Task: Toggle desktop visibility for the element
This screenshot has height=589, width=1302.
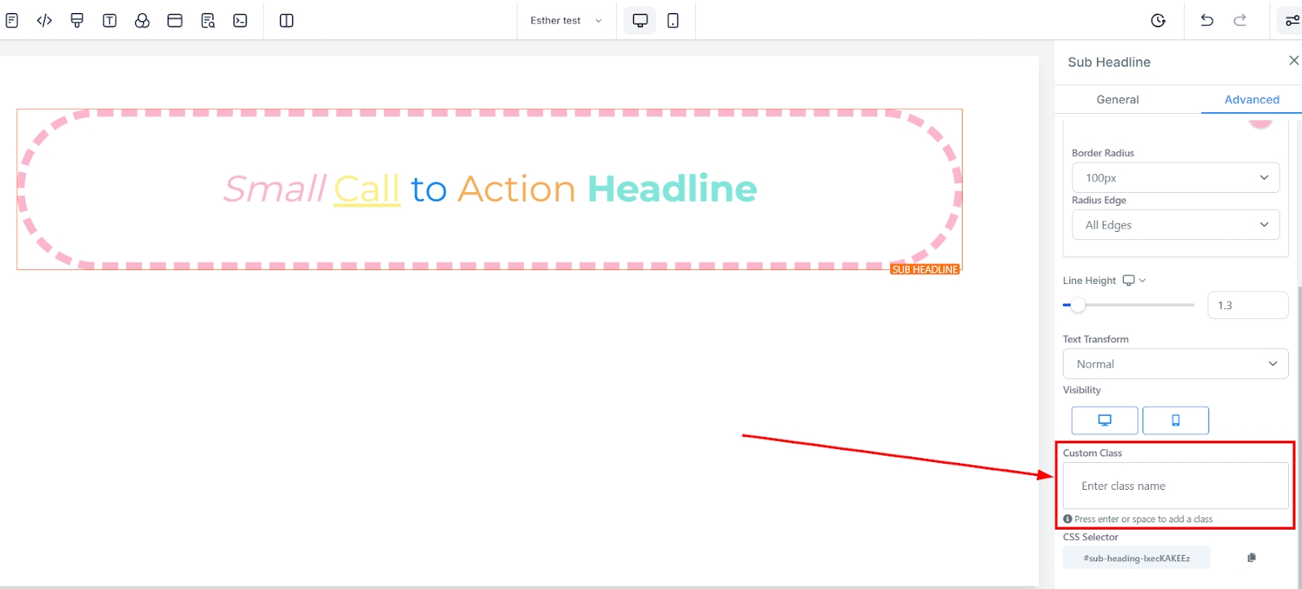Action: click(1104, 421)
